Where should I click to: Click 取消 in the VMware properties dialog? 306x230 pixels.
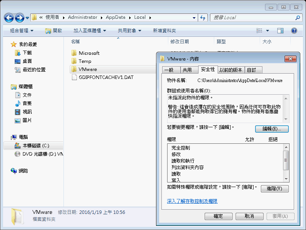(x=249, y=216)
